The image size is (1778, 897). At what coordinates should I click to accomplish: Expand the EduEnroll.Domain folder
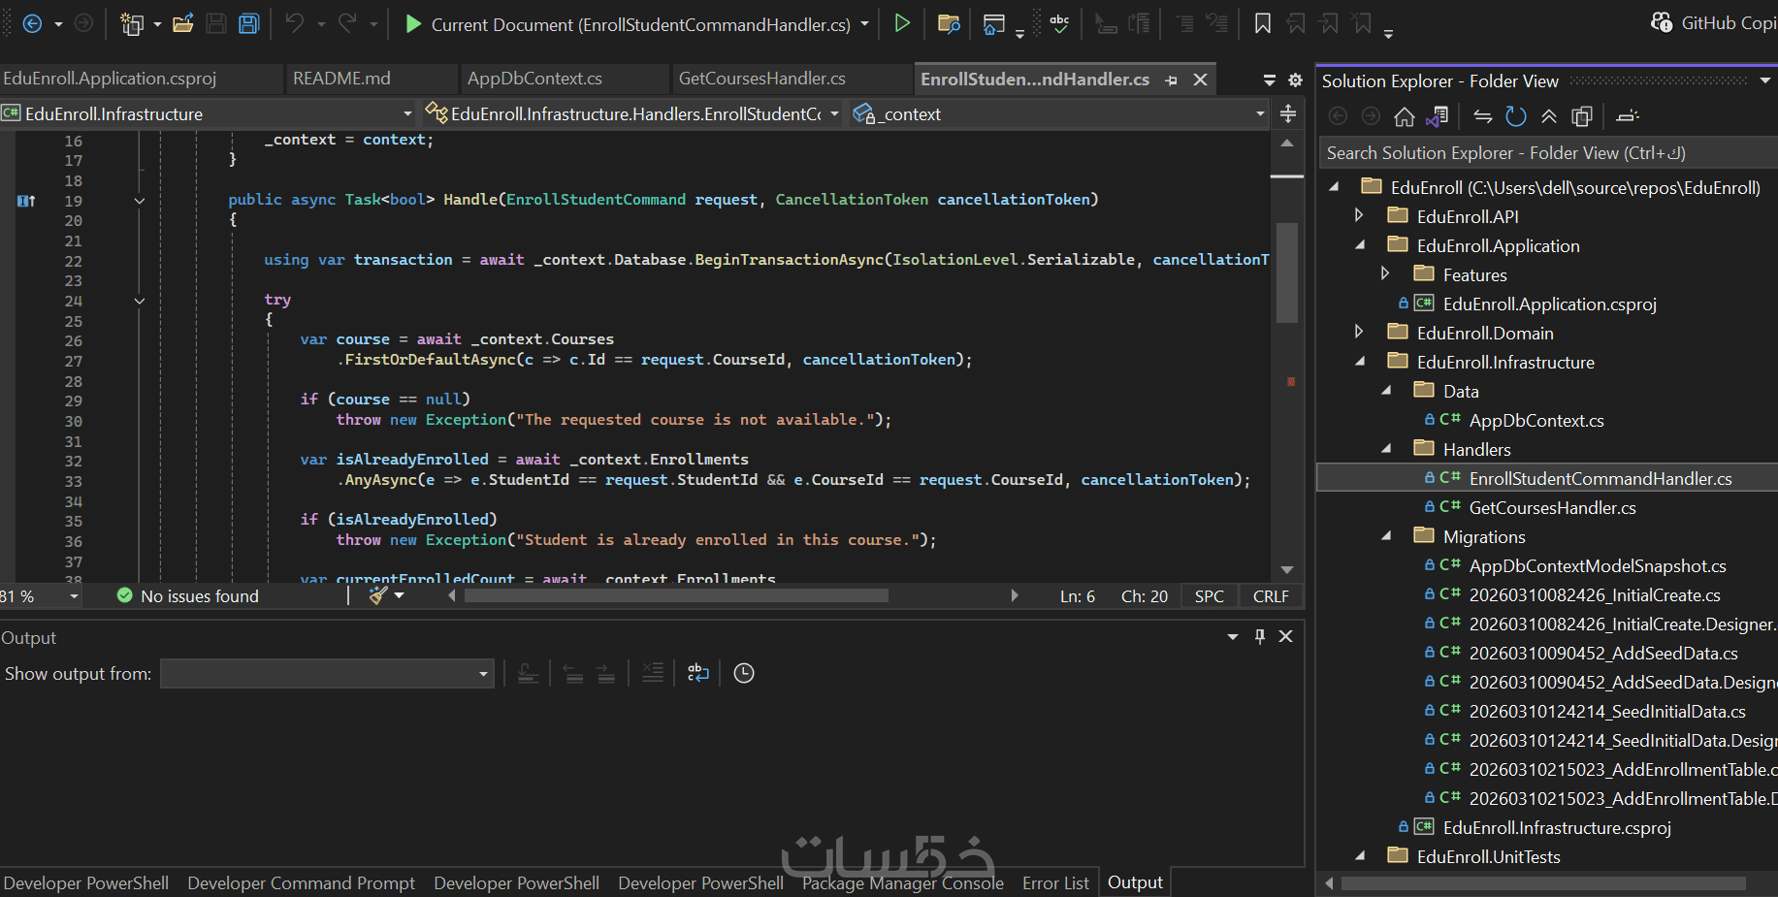point(1359,333)
